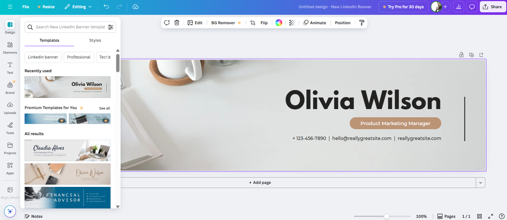The width and height of the screenshot is (507, 220).
Task: Open transparency settings via checkerboard icon
Action: click(x=291, y=23)
